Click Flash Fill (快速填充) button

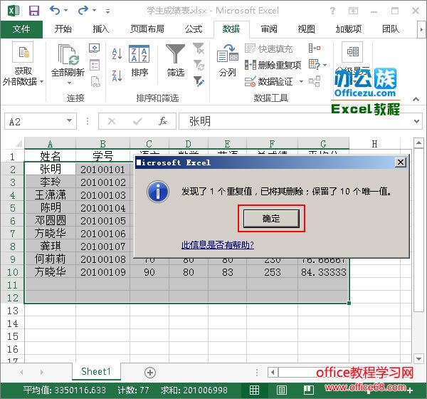(x=269, y=49)
